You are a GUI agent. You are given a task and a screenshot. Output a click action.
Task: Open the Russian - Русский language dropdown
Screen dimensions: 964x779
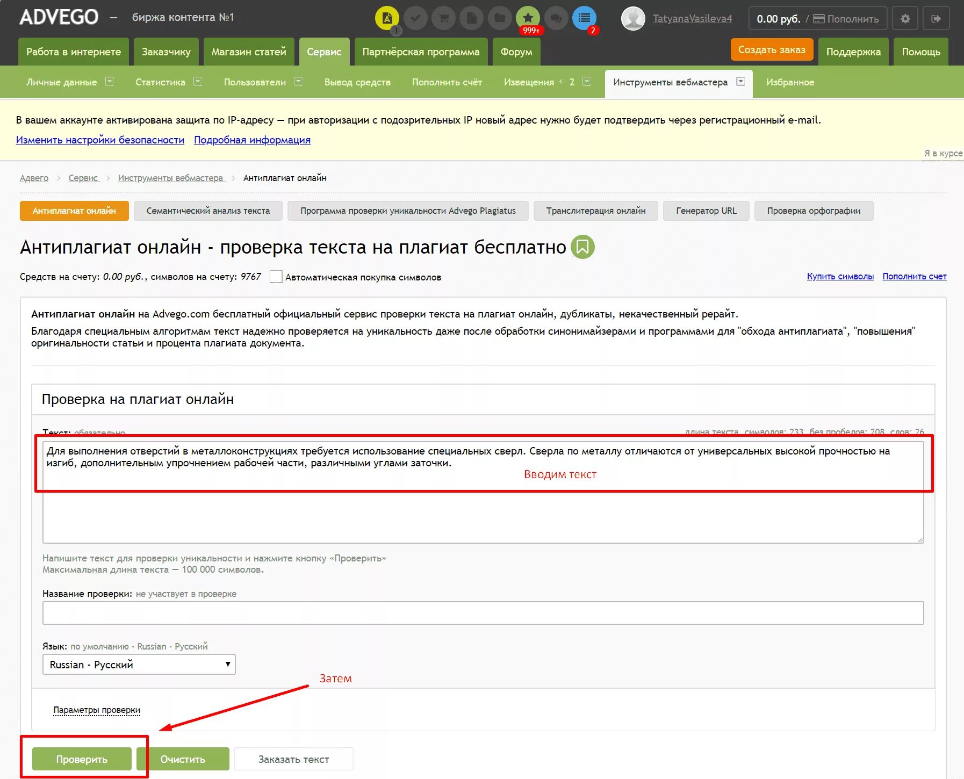point(139,665)
